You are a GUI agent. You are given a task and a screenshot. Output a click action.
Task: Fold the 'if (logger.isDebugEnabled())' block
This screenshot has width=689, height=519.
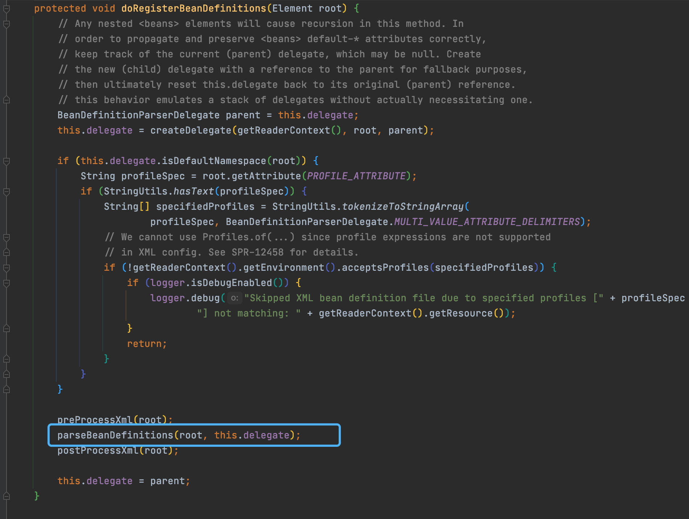click(6, 283)
